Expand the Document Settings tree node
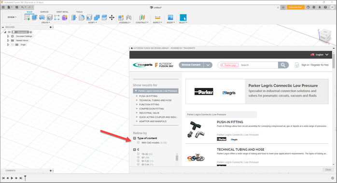Viewport: 337px width, 183px height. coord(8,36)
